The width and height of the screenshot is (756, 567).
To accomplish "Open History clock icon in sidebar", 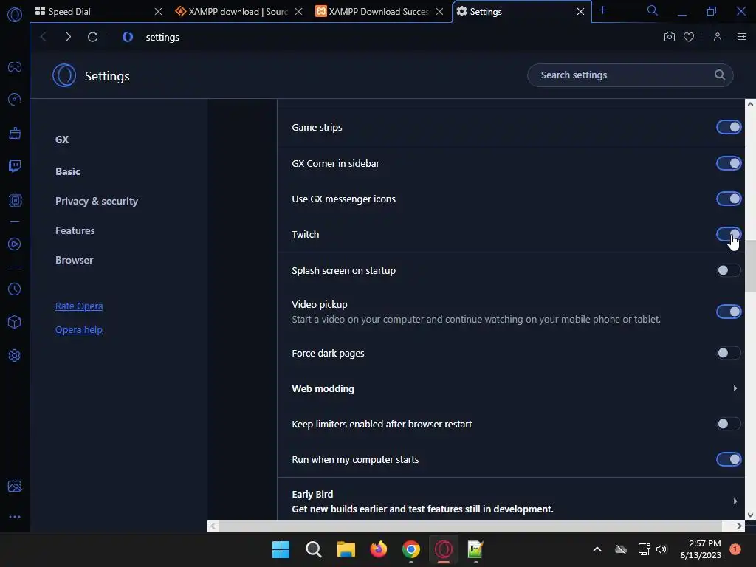I will (15, 289).
